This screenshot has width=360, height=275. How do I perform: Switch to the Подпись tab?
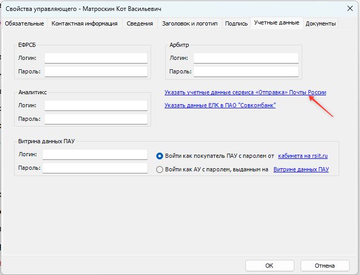click(x=236, y=23)
